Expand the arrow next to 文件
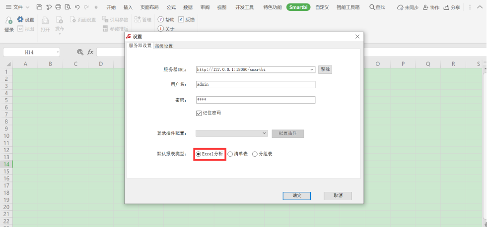This screenshot has height=227, width=487. pyautogui.click(x=27, y=7)
